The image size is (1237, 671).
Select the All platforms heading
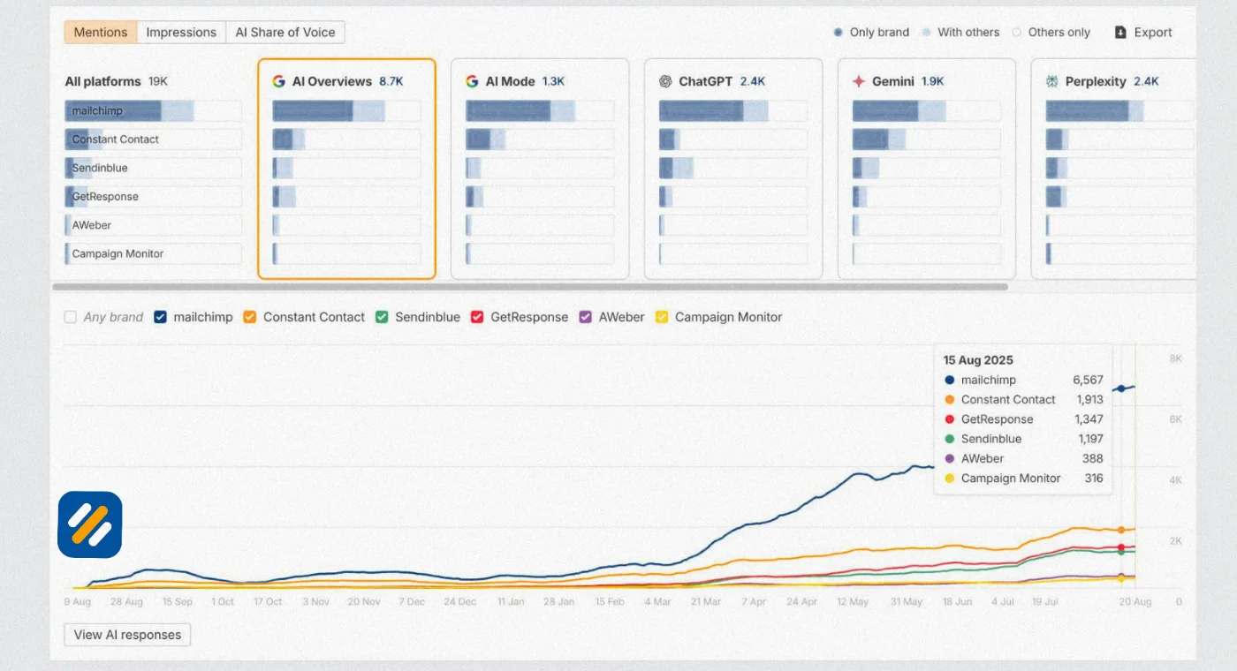[x=102, y=81]
